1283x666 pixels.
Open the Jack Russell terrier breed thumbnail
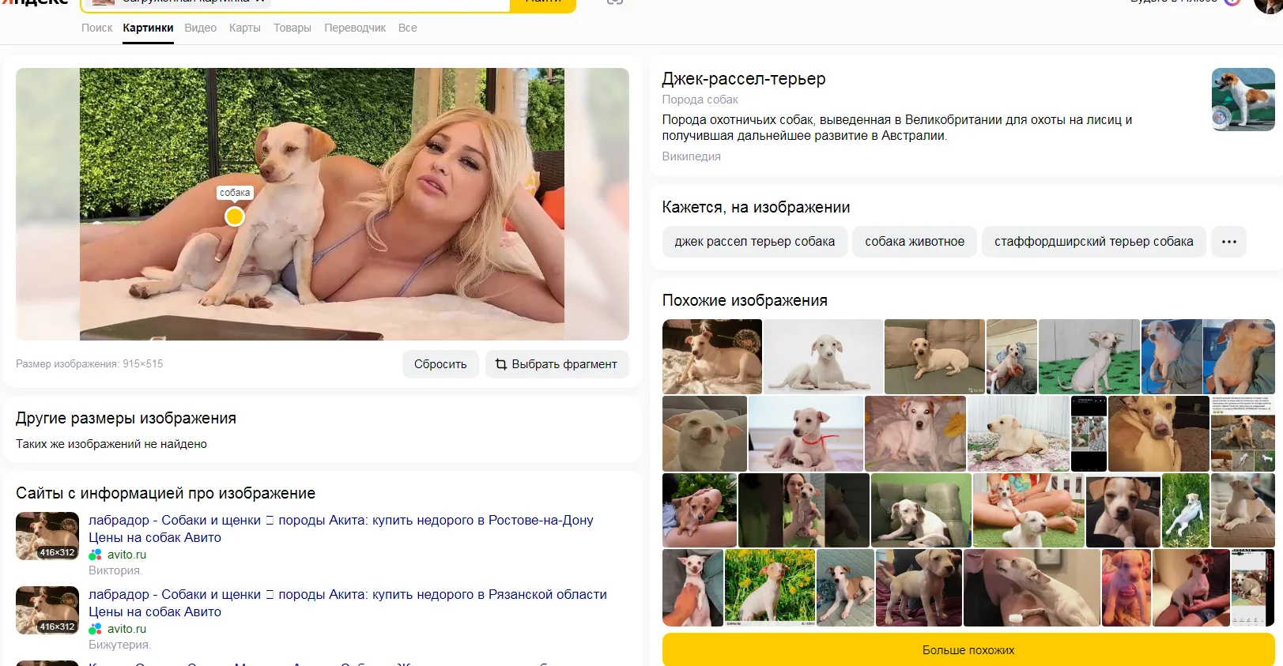1243,100
